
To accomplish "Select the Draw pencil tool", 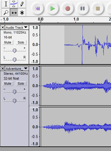I will [x=22, y=4].
